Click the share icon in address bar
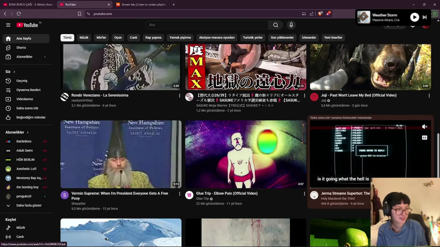440x247 pixels. pyautogui.click(x=311, y=14)
